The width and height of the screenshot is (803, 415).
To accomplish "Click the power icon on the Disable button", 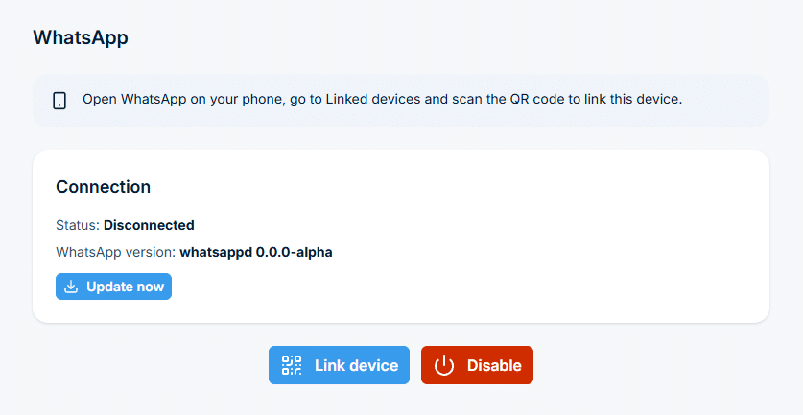I will click(x=444, y=366).
